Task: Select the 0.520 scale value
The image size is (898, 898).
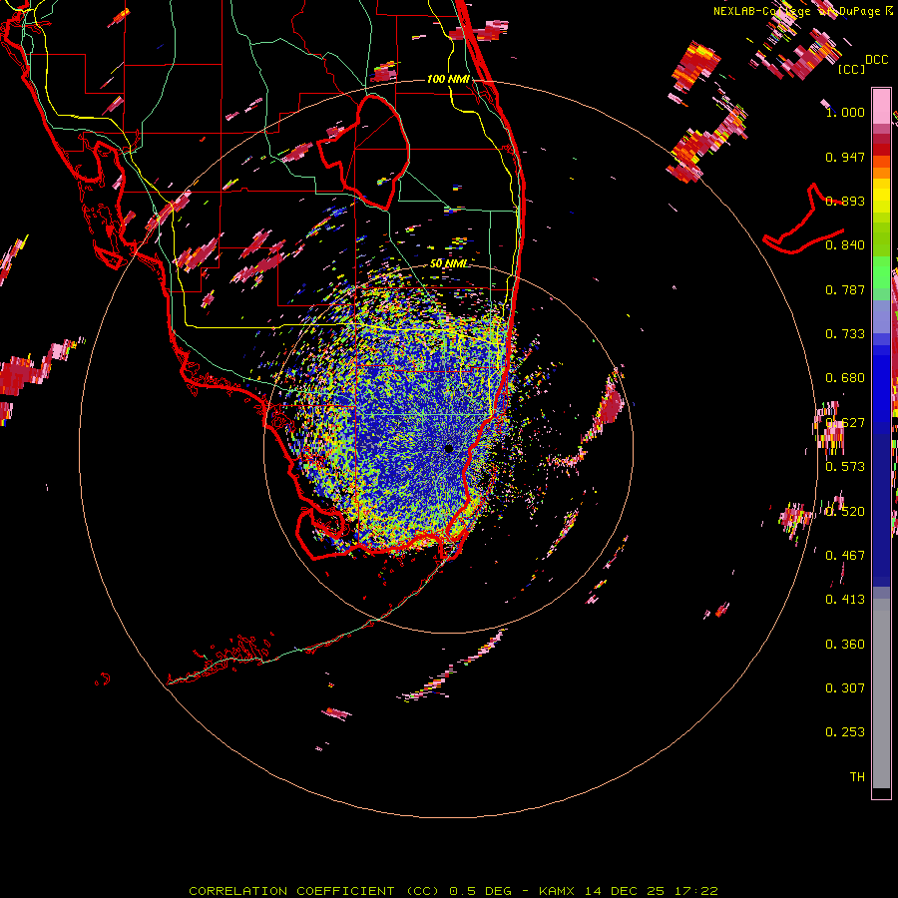Action: (x=845, y=512)
